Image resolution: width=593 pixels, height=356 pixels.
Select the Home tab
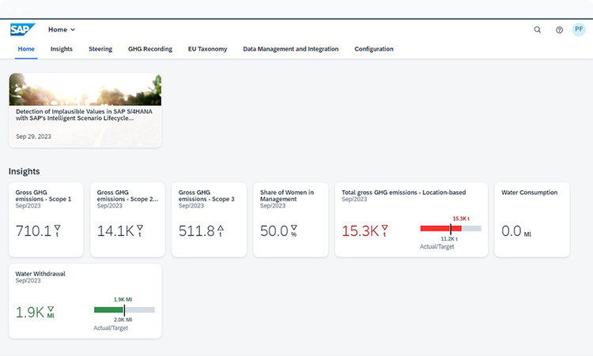tap(26, 49)
